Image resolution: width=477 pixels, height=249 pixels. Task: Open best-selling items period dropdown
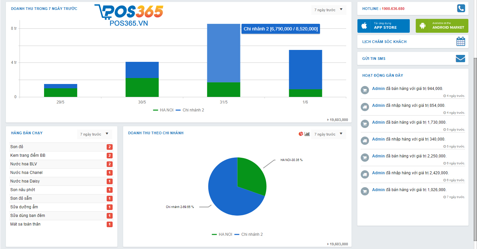point(95,134)
